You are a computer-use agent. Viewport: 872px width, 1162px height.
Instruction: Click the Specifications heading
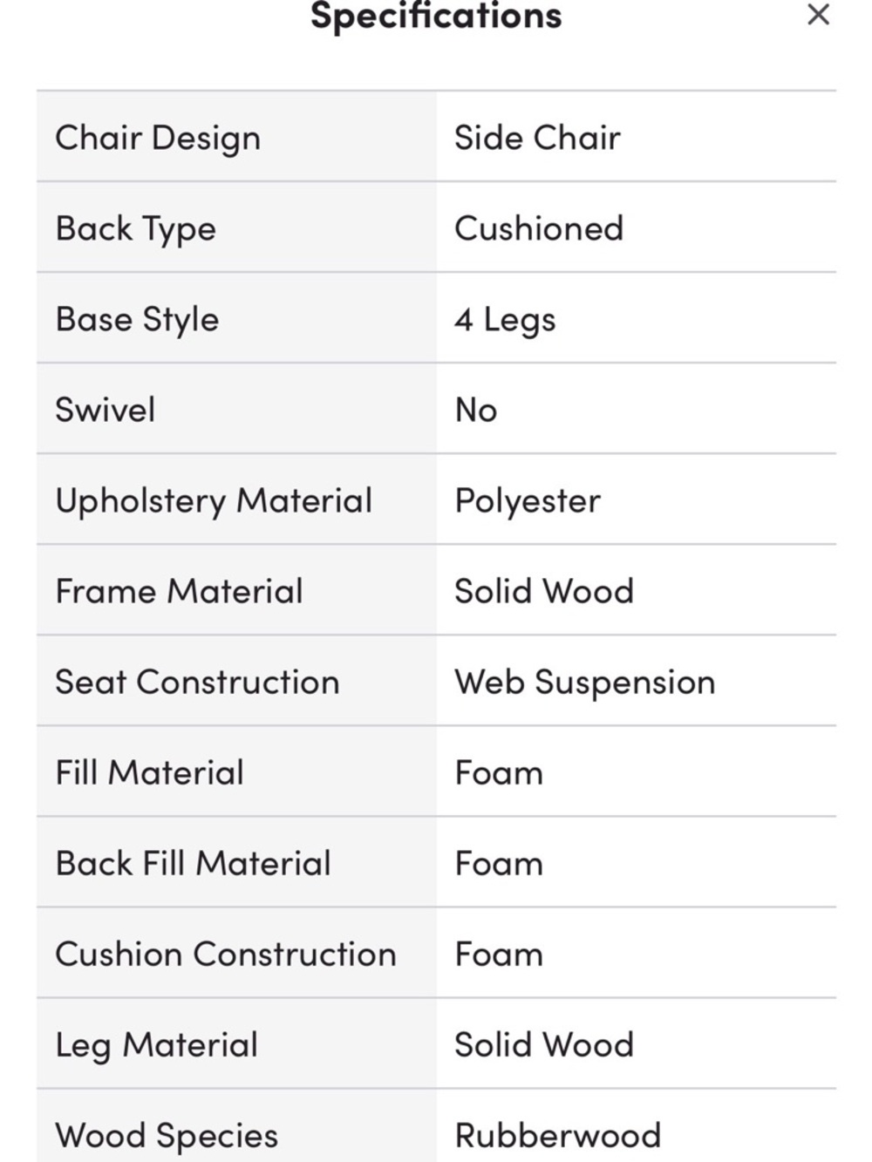(436, 16)
